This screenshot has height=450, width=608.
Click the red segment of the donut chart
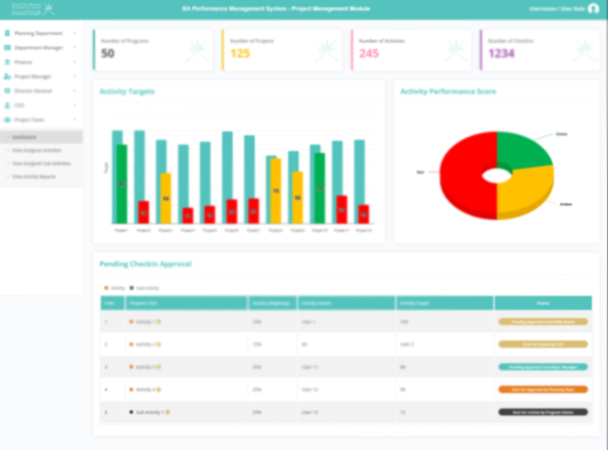(463, 176)
